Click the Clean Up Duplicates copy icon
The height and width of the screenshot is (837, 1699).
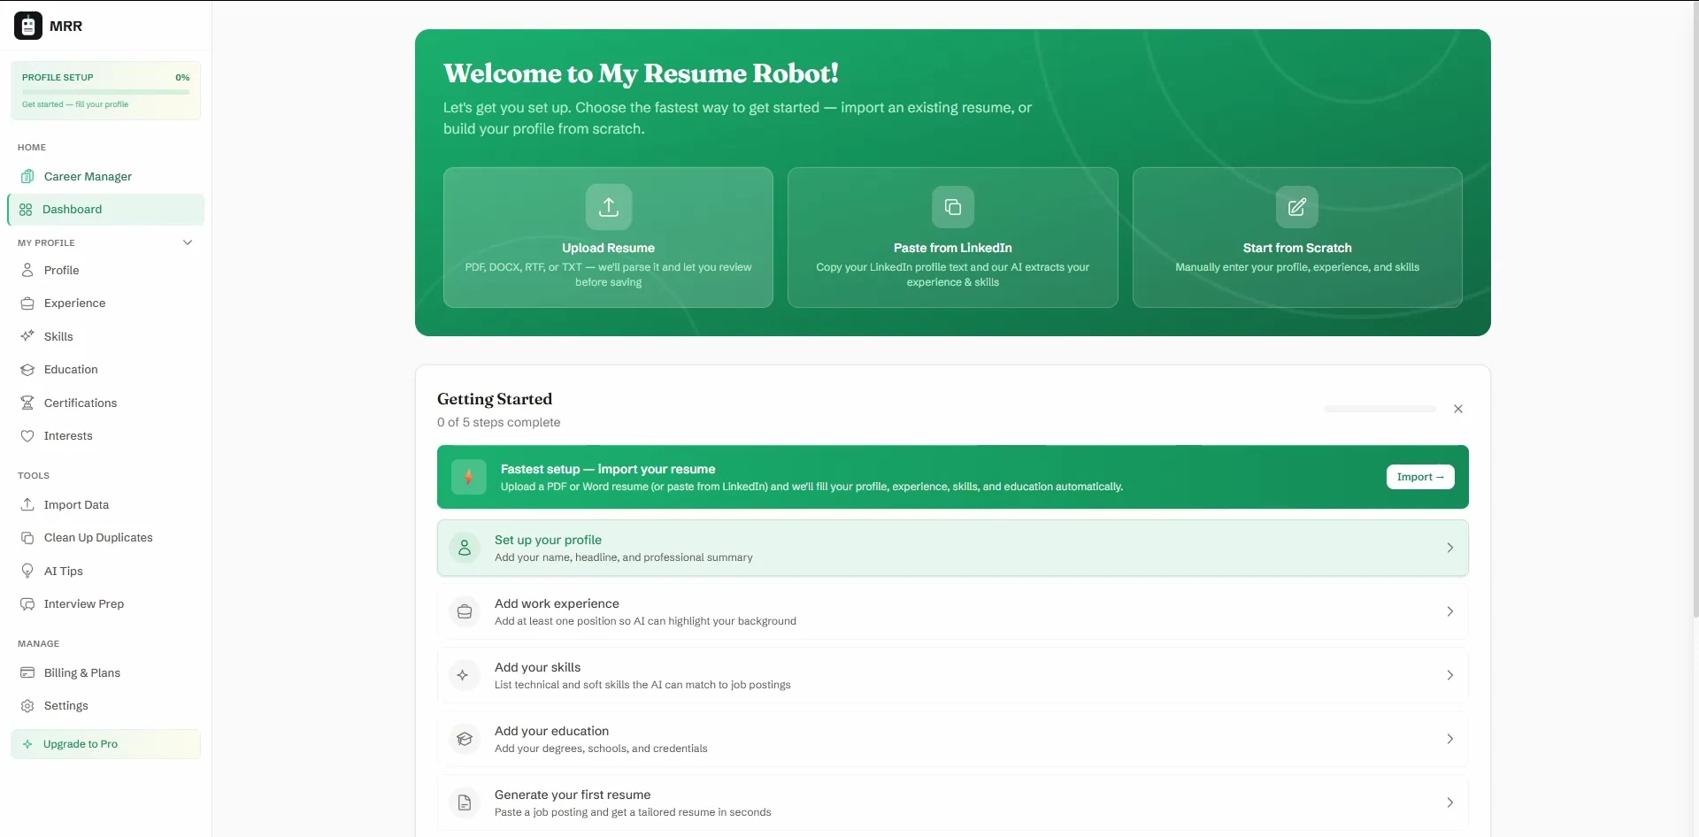(x=27, y=537)
